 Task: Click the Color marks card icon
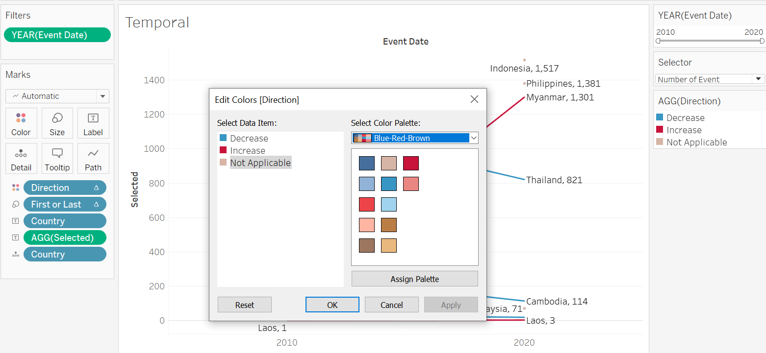point(21,123)
